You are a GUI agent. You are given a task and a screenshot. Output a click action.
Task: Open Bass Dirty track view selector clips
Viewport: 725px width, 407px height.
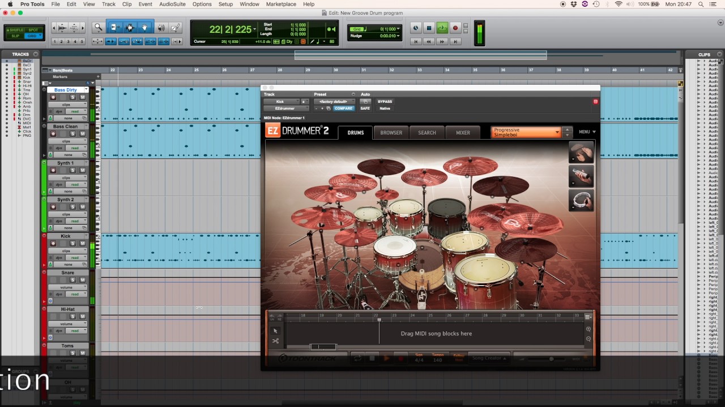pyautogui.click(x=67, y=105)
